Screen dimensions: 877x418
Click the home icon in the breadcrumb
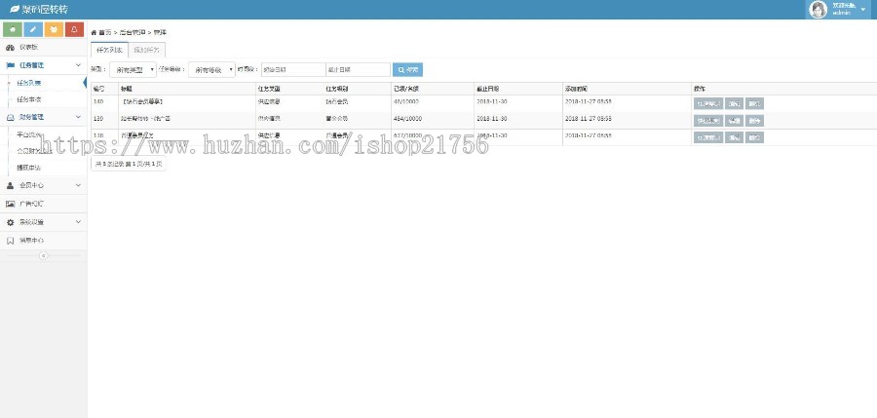pyautogui.click(x=94, y=33)
